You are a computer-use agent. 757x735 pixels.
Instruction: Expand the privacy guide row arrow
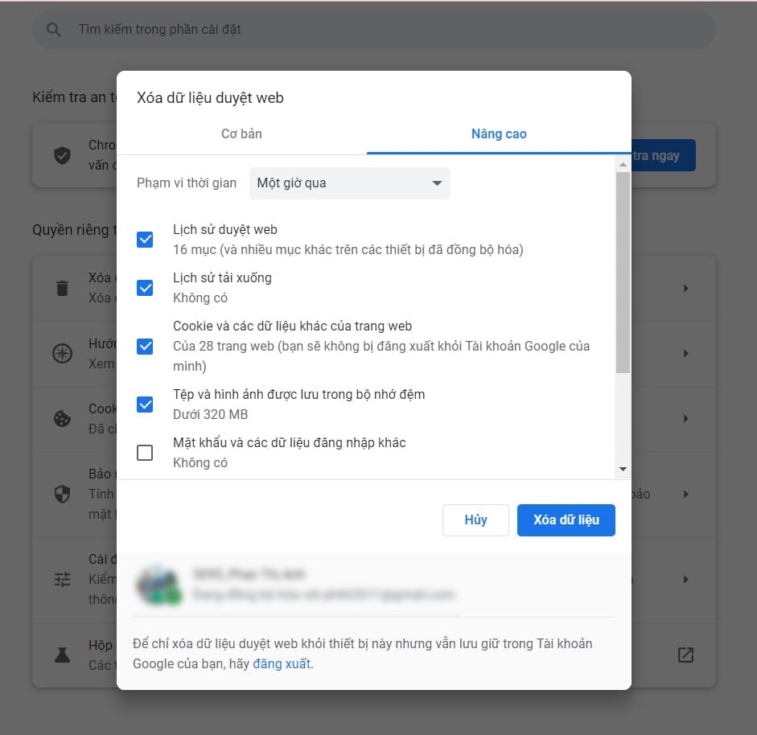coord(685,353)
